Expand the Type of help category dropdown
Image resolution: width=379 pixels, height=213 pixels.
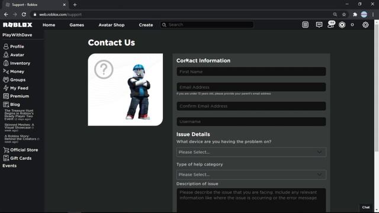[251, 175]
